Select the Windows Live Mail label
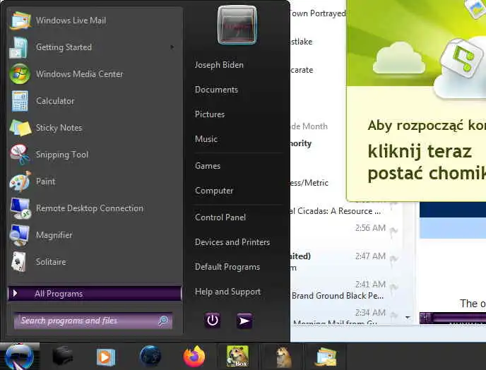The image size is (486, 370). click(71, 20)
